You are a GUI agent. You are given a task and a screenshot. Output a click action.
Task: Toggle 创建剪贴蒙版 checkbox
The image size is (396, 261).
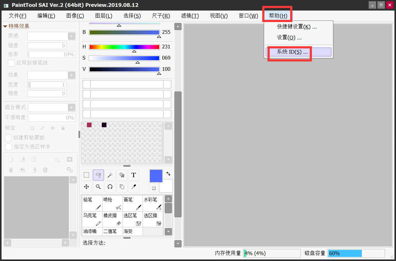(8, 137)
